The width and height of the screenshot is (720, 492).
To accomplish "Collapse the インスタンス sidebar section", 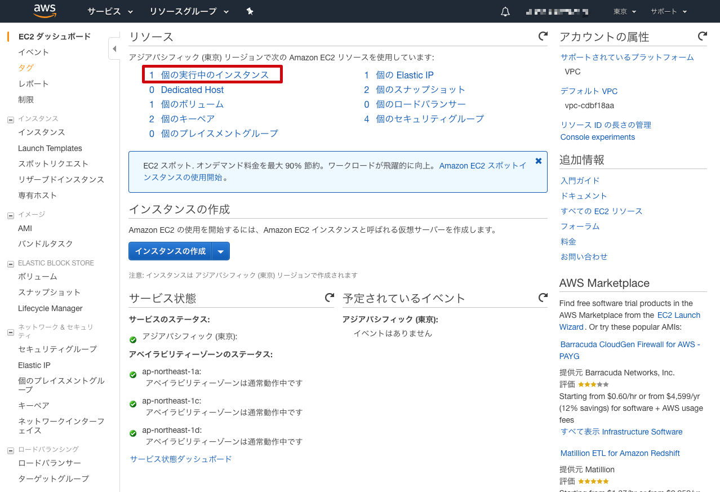I will 10,119.
